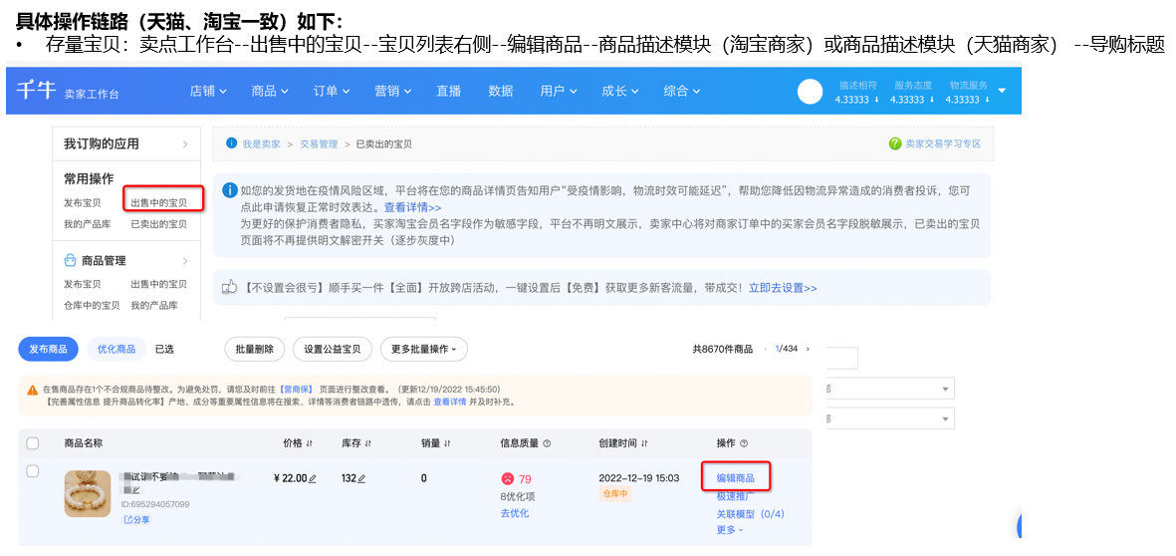Viewport: 1176px width, 556px height.
Task: Click the blue info icon beside 疫情 notice
Action: 230,191
